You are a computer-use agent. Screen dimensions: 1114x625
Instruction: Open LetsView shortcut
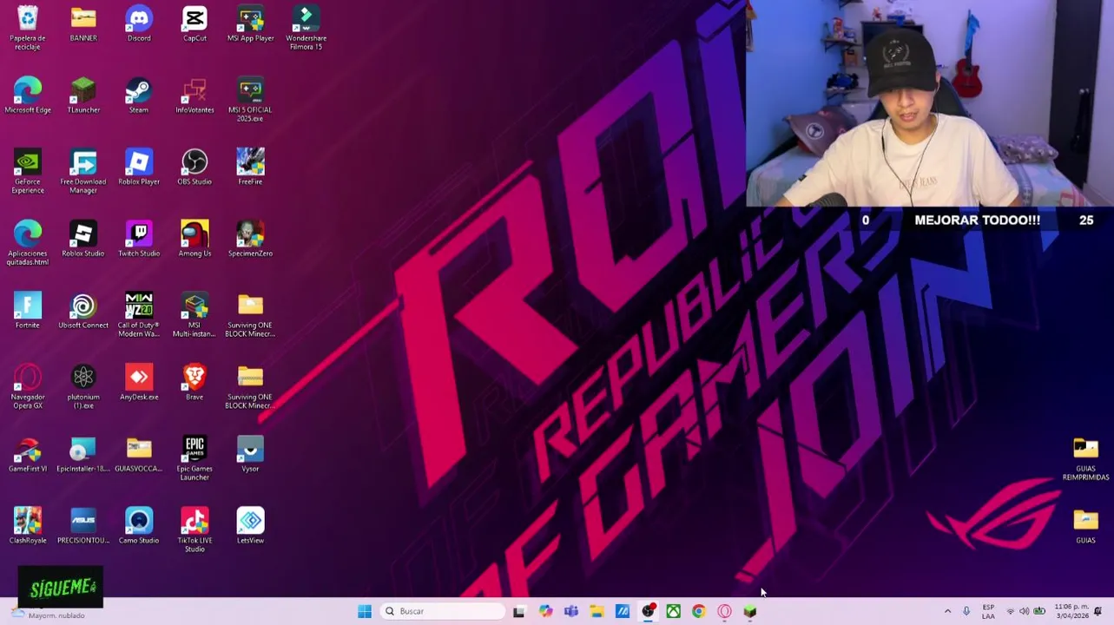point(250,526)
